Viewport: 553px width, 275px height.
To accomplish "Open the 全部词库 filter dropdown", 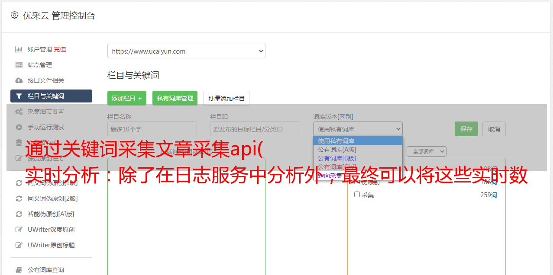I will [x=427, y=151].
